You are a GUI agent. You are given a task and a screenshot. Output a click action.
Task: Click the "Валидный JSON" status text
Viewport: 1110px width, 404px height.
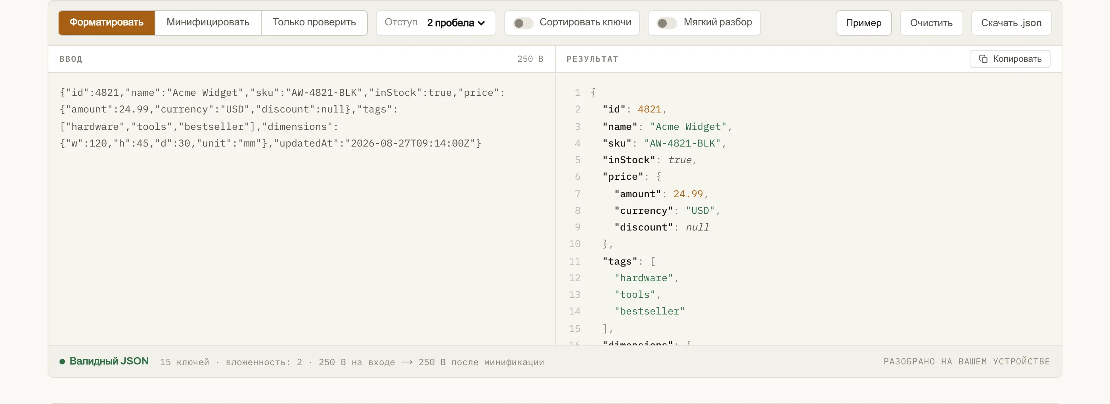[109, 361]
